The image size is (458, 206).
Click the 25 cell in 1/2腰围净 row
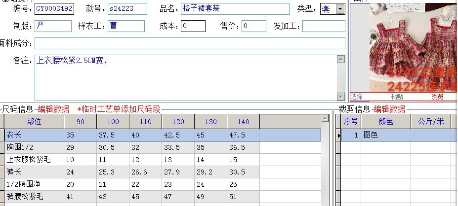coord(243,184)
